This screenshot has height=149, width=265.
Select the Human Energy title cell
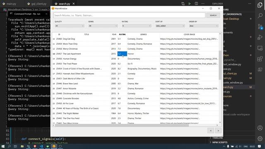87,59
